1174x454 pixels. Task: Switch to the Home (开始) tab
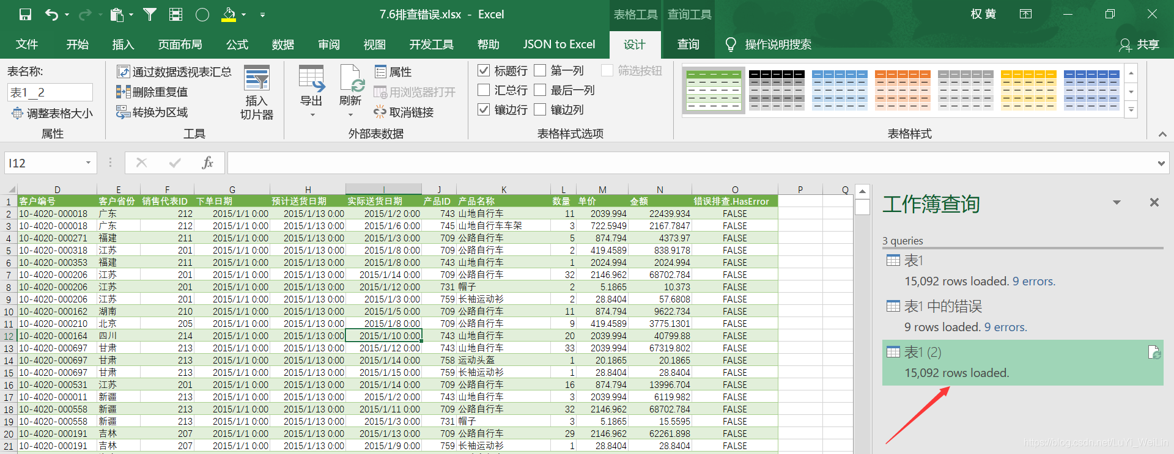pyautogui.click(x=78, y=45)
